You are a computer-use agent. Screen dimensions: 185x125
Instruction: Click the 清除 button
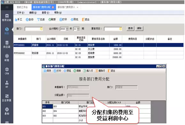tap(139, 29)
